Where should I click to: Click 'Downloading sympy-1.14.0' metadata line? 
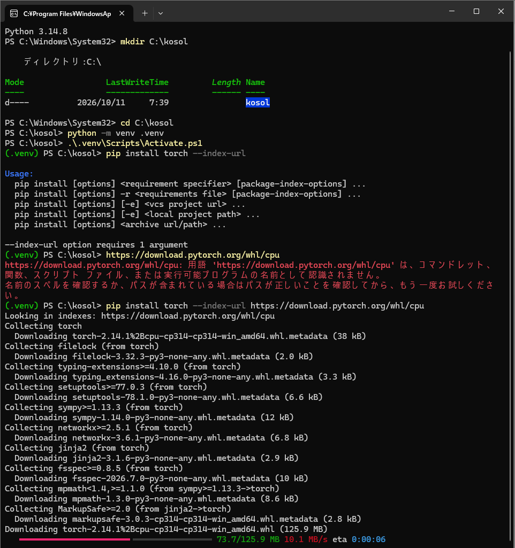[154, 418]
